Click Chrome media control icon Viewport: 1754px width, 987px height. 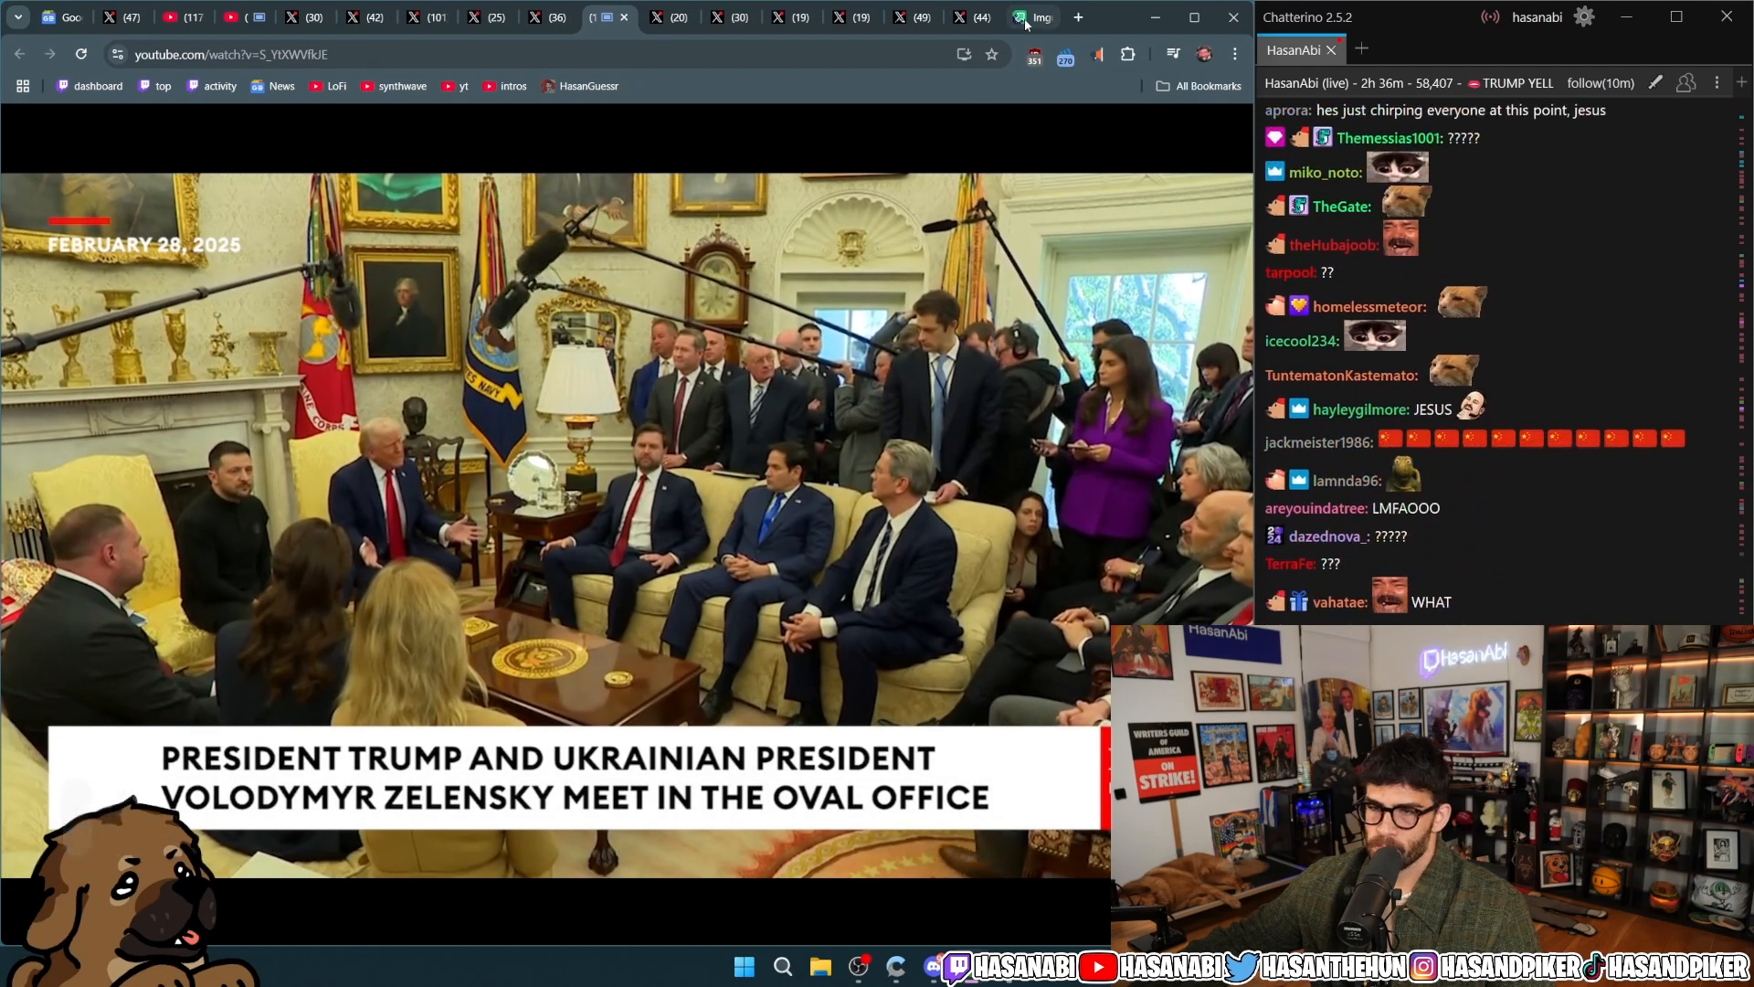[1173, 55]
